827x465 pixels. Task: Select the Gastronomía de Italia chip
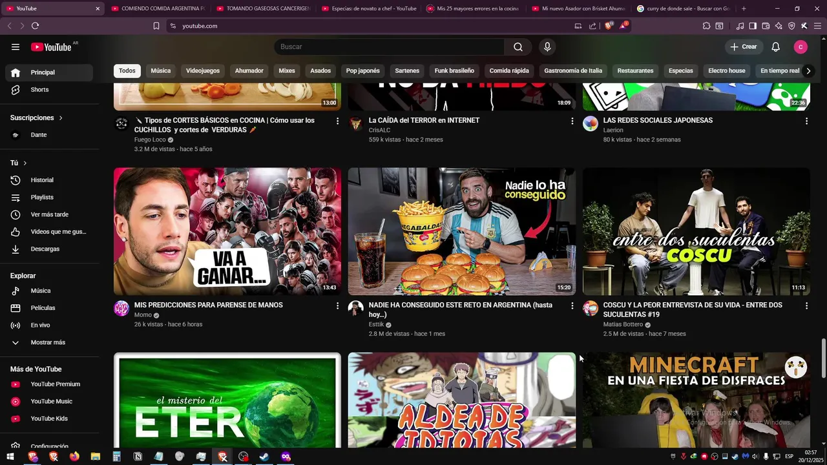(x=573, y=70)
